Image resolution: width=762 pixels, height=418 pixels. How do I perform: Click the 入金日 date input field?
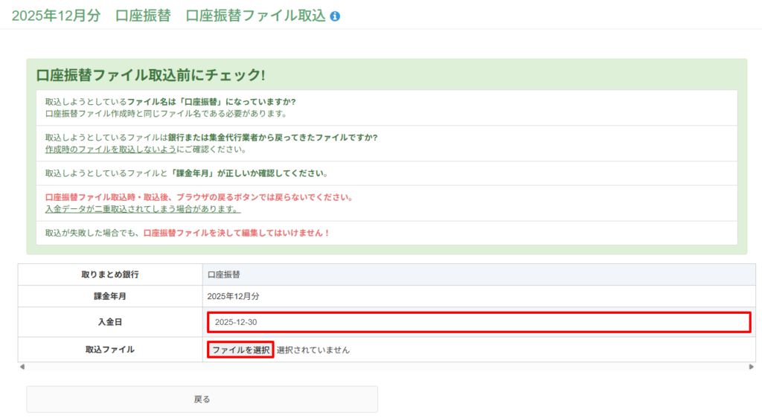tap(478, 322)
